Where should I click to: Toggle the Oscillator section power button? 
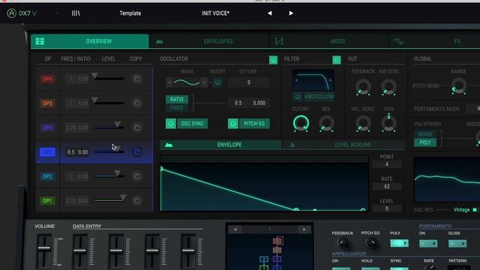point(273,60)
